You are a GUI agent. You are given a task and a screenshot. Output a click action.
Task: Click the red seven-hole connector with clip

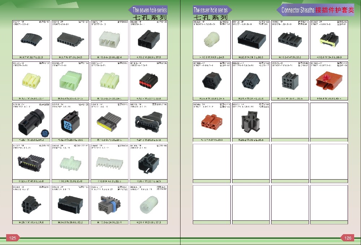point(329,81)
